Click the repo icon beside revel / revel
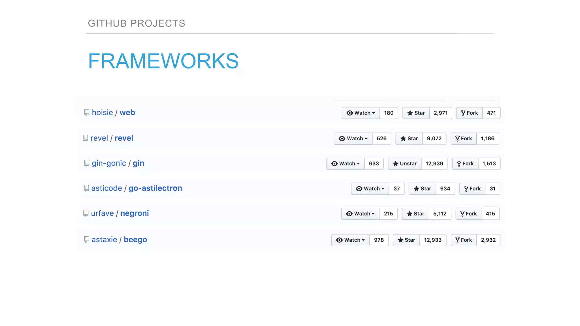The height and width of the screenshot is (326, 580). tap(85, 138)
